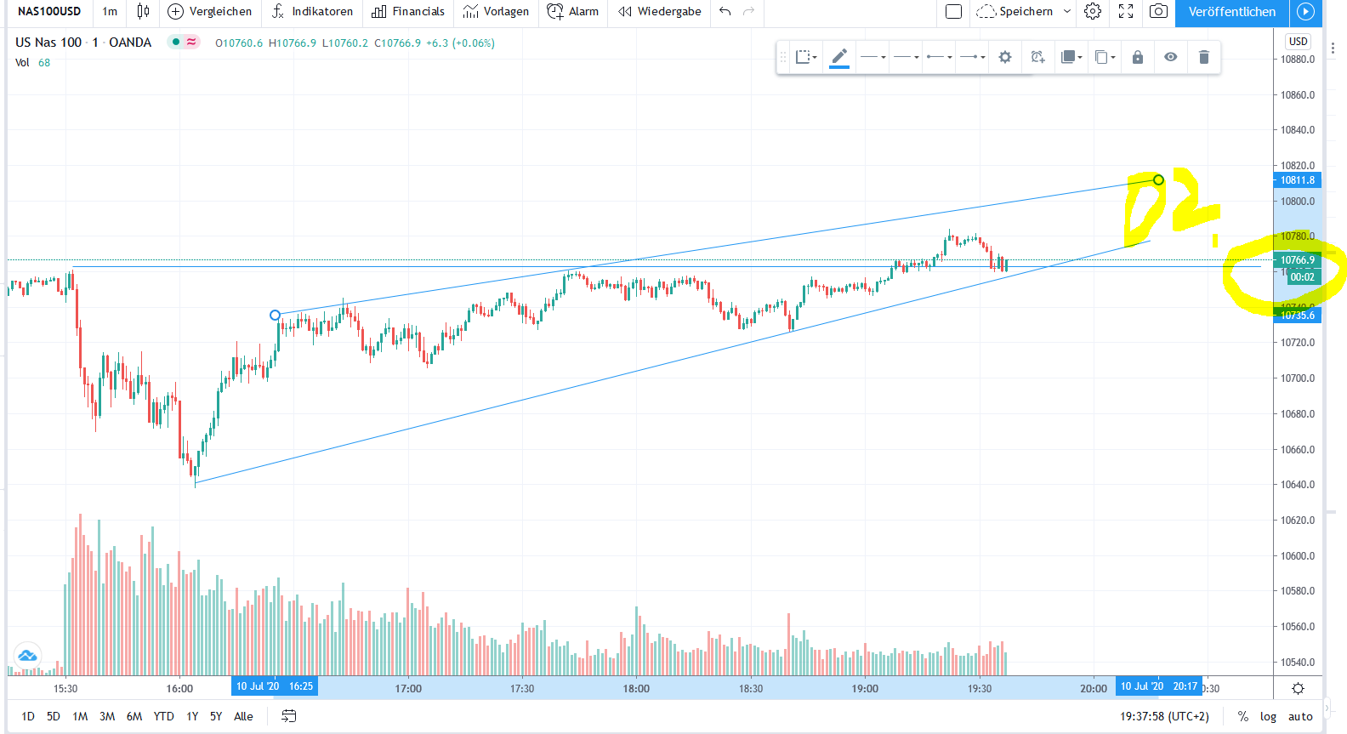
Task: Click the undo arrow
Action: [725, 11]
